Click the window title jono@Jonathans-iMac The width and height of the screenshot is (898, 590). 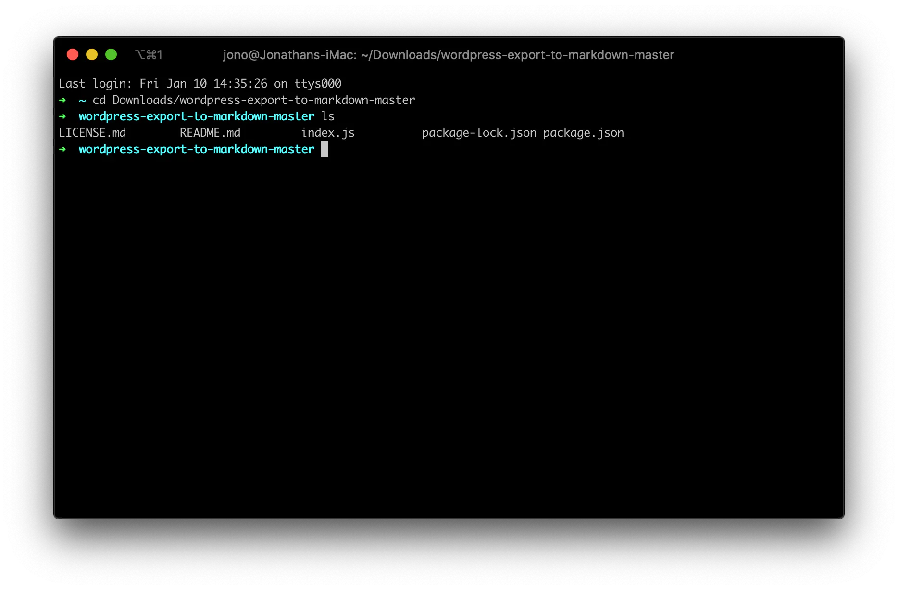coord(449,55)
